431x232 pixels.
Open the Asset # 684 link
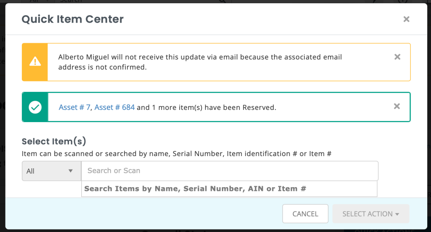coord(114,107)
